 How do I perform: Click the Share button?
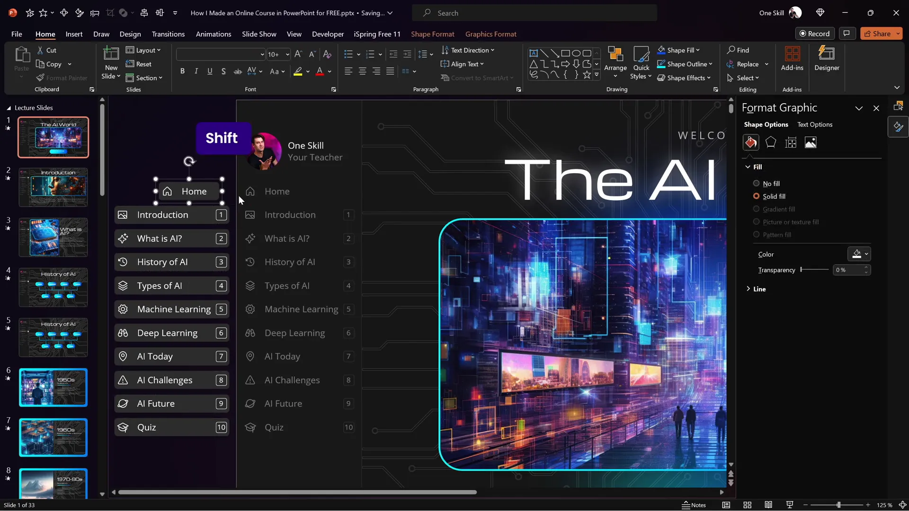point(877,34)
